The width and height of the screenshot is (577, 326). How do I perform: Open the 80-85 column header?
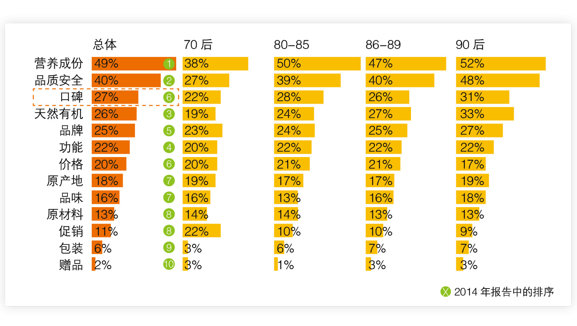(291, 45)
